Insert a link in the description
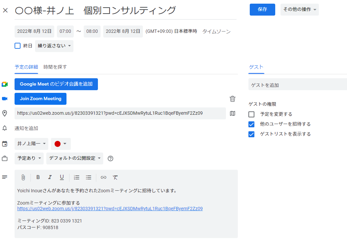Image resolution: width=347 pixels, height=249 pixels. tap(104, 177)
